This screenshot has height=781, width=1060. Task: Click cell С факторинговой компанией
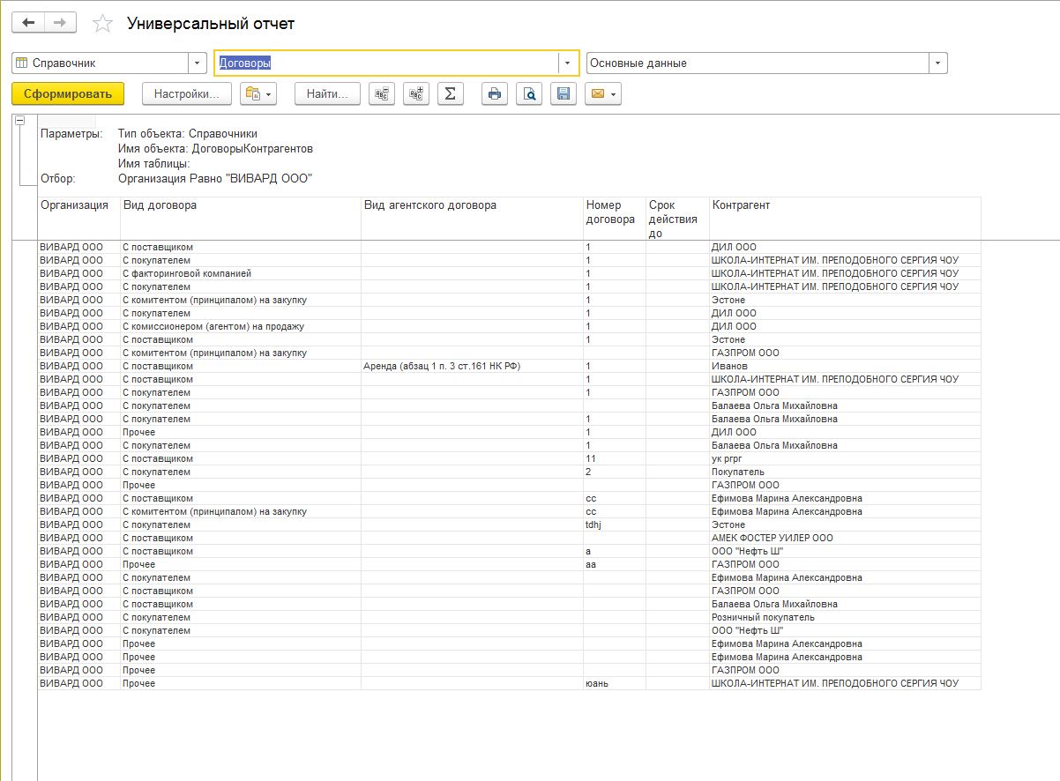pyautogui.click(x=240, y=273)
